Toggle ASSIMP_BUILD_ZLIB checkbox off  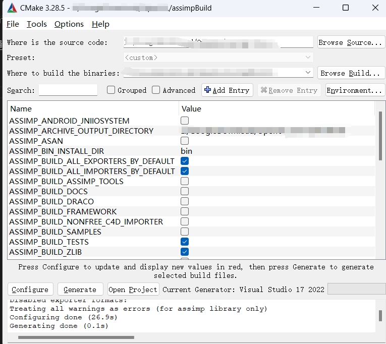click(185, 252)
